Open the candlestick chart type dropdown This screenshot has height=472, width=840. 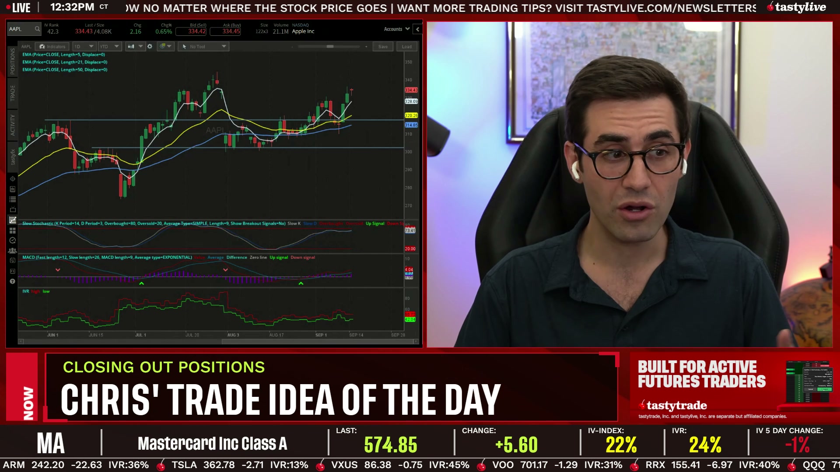click(135, 46)
